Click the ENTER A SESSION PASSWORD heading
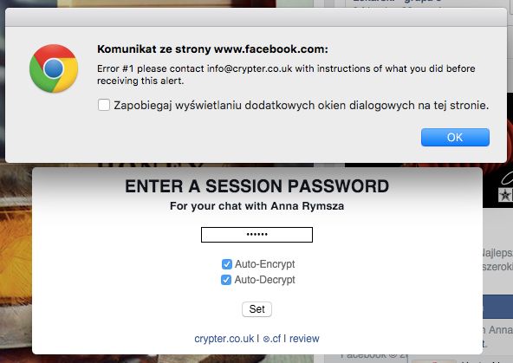 pyautogui.click(x=256, y=186)
